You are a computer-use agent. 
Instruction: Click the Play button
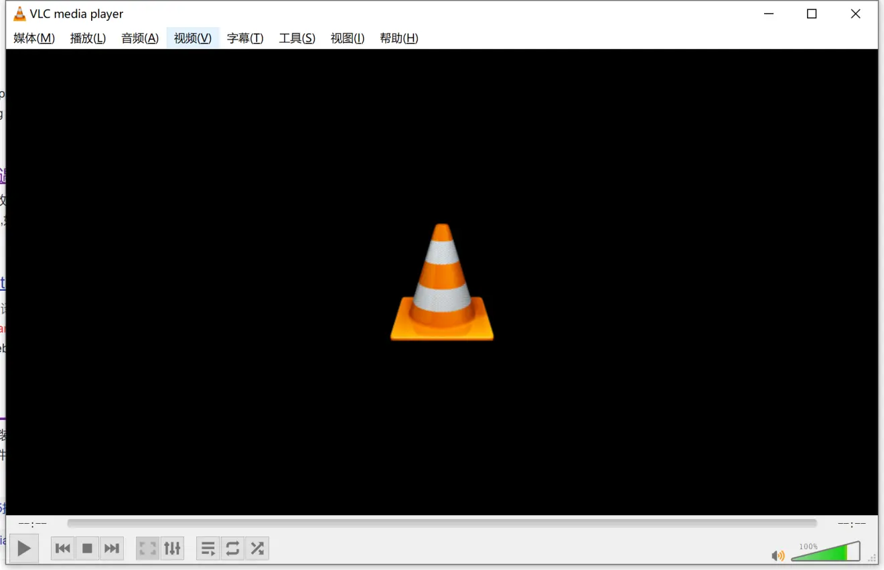[x=24, y=549]
